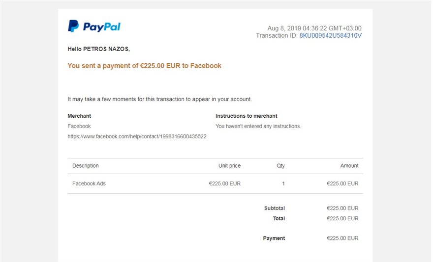Click the Total label
433x262 pixels.
pyautogui.click(x=279, y=219)
